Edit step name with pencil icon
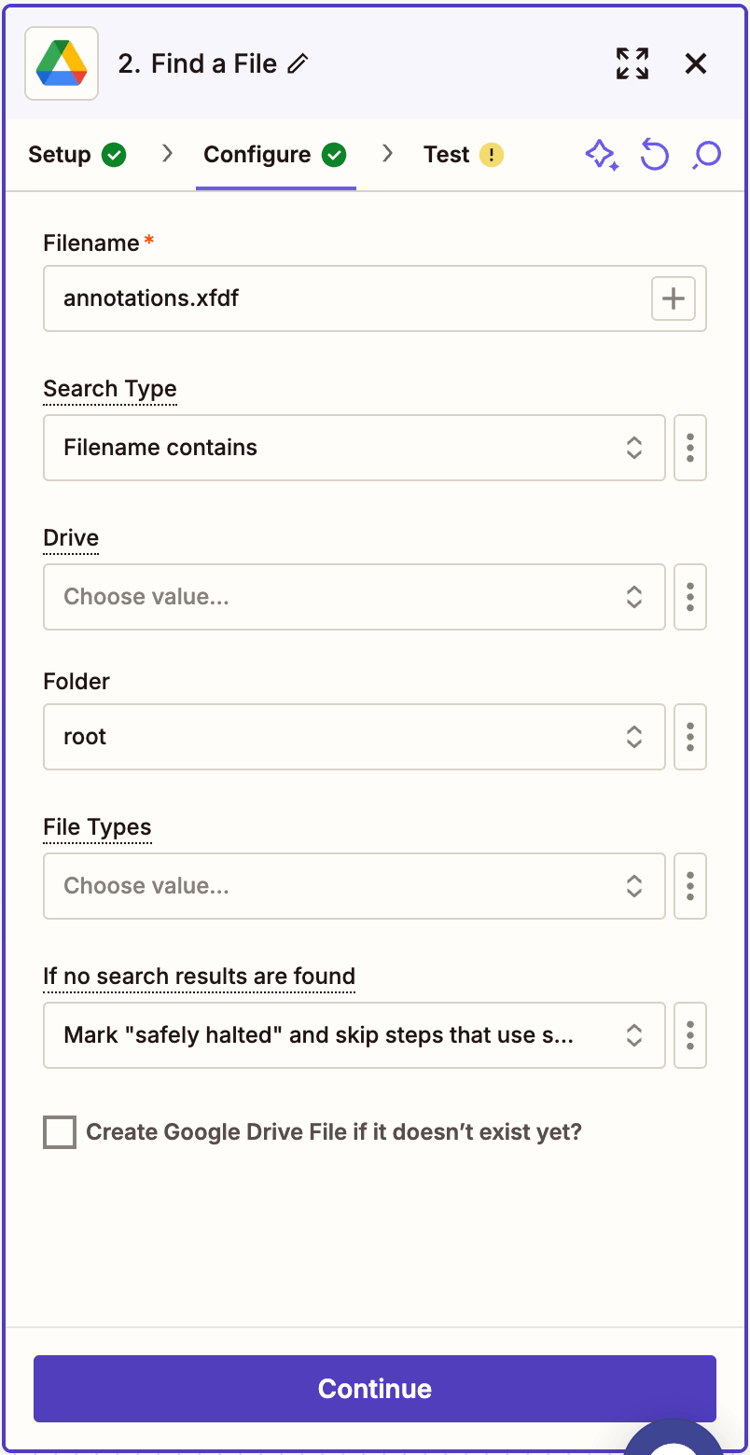750x1455 pixels. pyautogui.click(x=298, y=63)
